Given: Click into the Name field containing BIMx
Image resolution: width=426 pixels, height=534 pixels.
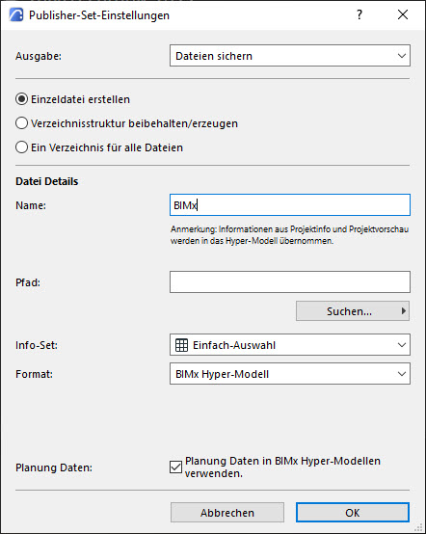Looking at the screenshot, I should pyautogui.click(x=290, y=205).
